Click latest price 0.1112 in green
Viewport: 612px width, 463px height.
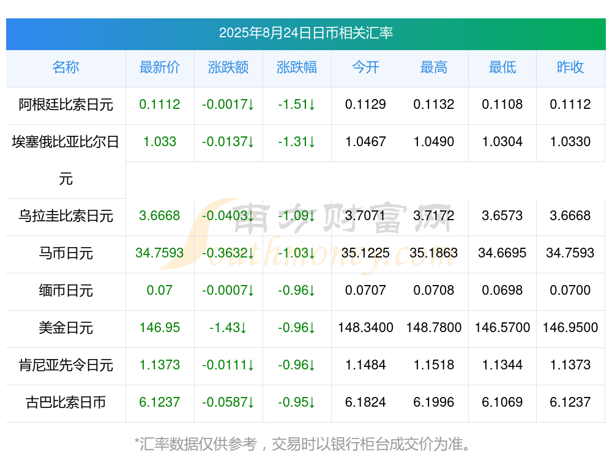tap(160, 105)
